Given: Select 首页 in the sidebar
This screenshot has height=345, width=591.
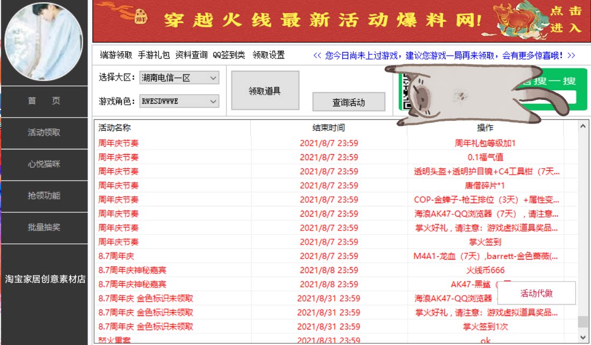Looking at the screenshot, I should 45,101.
